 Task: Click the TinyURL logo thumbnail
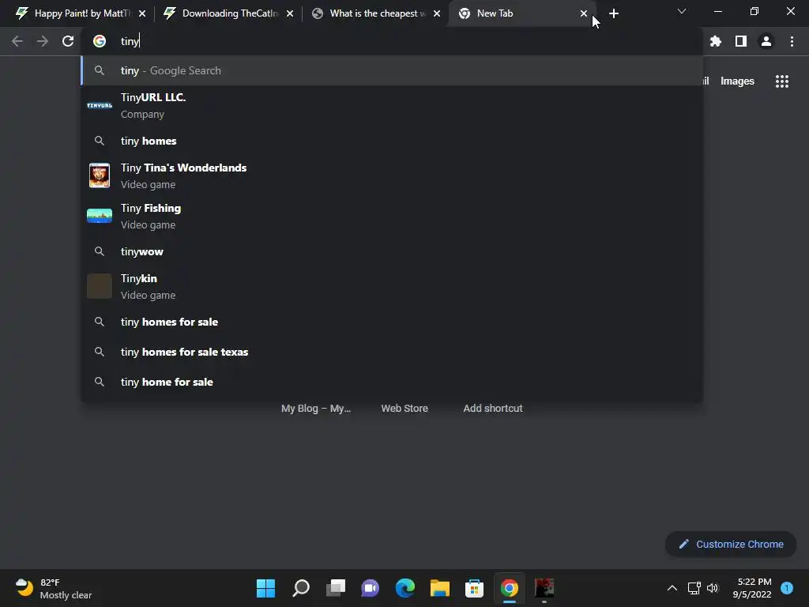pos(100,105)
